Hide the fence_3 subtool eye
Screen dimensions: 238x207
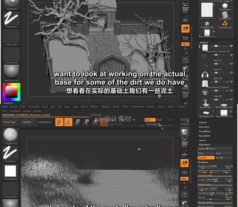pyautogui.click(x=231, y=64)
